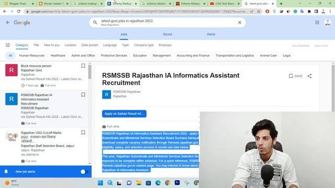The image size is (335, 188).
Task: Open the Type filter
Action: coord(125,45)
